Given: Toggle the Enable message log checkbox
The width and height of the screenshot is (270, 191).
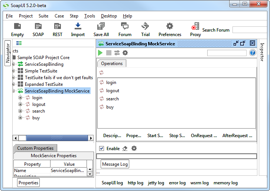Looking at the screenshot, I should tap(102, 148).
